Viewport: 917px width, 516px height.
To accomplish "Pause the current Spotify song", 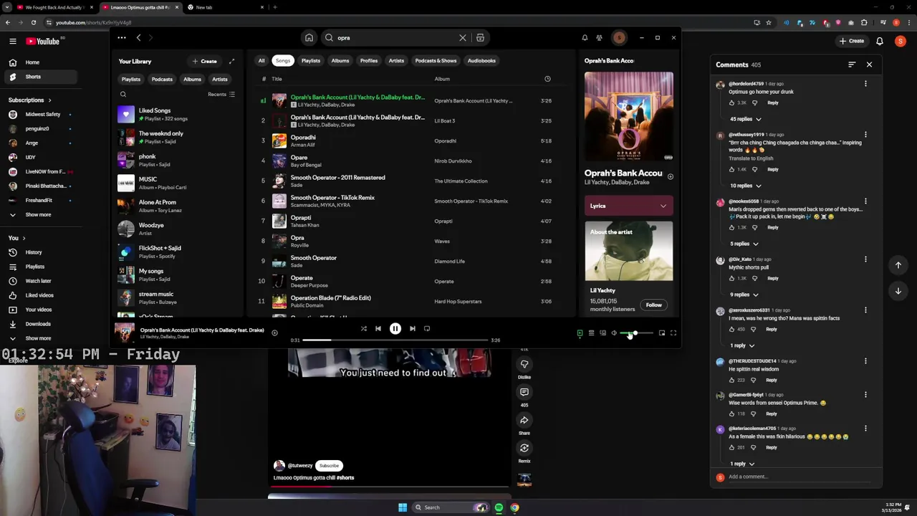I will click(395, 329).
